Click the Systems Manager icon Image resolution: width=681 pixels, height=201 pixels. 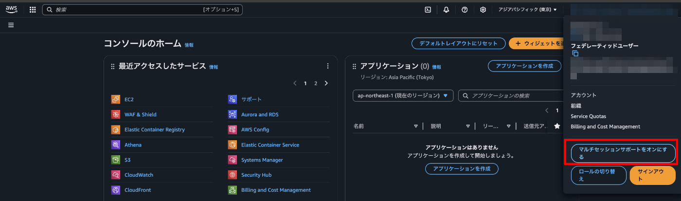pos(233,160)
